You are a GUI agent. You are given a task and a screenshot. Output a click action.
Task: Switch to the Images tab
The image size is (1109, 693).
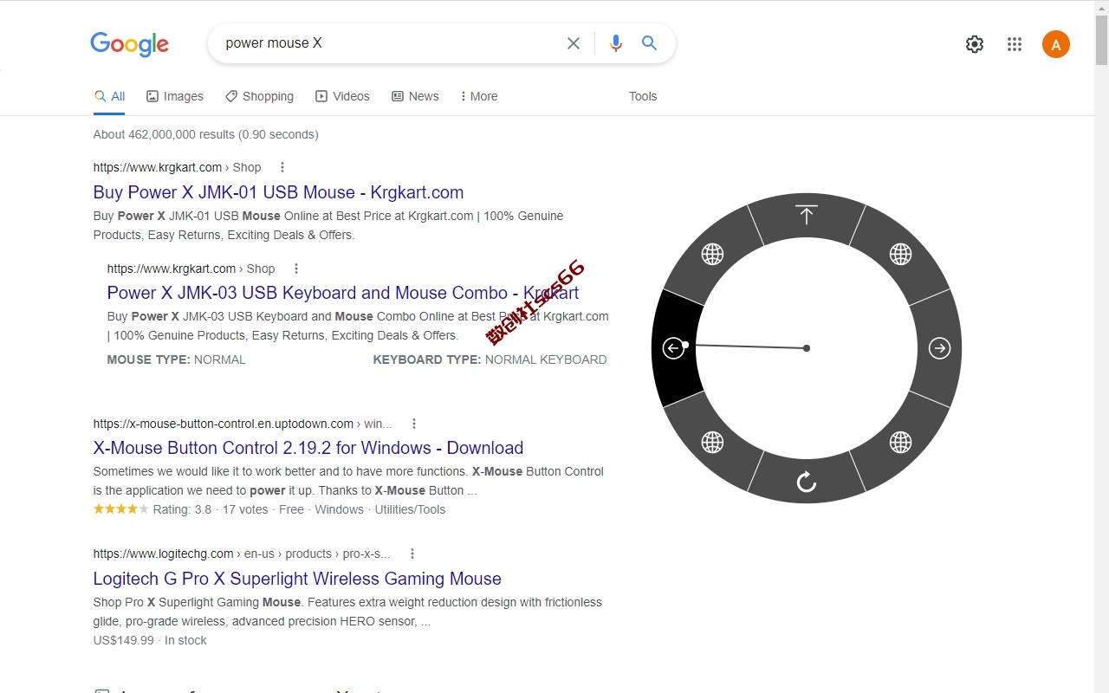pyautogui.click(x=175, y=96)
